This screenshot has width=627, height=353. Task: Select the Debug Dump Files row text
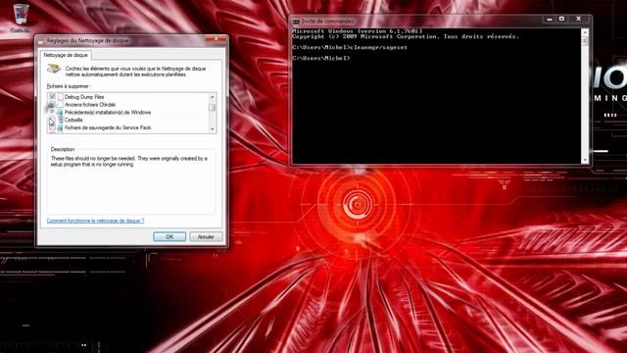pos(84,97)
